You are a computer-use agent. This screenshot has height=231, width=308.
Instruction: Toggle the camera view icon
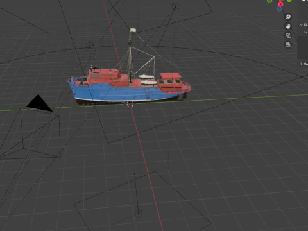tap(288, 35)
